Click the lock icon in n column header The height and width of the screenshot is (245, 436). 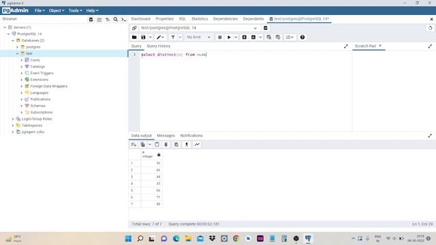159,154
